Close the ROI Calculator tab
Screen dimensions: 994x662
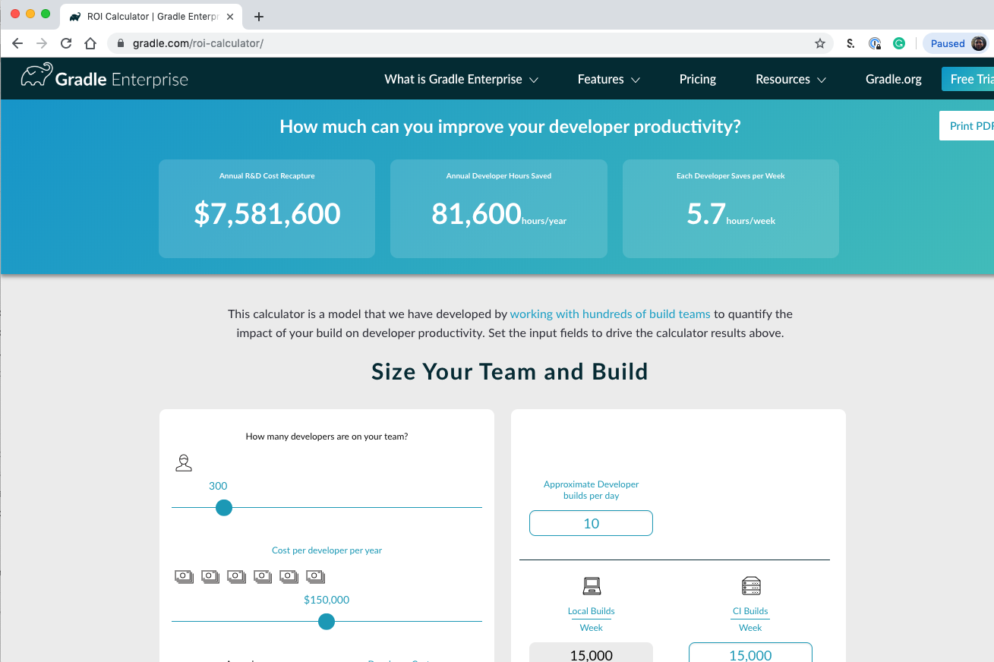(230, 17)
